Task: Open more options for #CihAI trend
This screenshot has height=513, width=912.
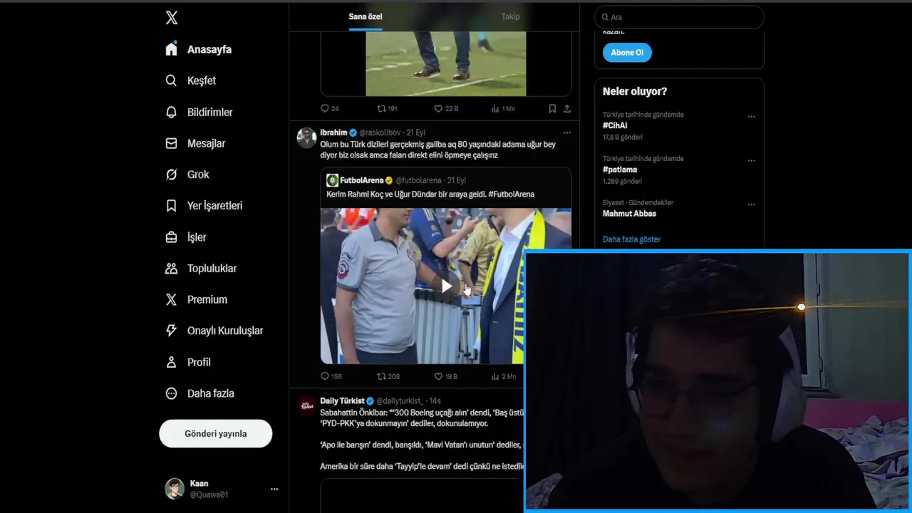Action: click(x=751, y=117)
